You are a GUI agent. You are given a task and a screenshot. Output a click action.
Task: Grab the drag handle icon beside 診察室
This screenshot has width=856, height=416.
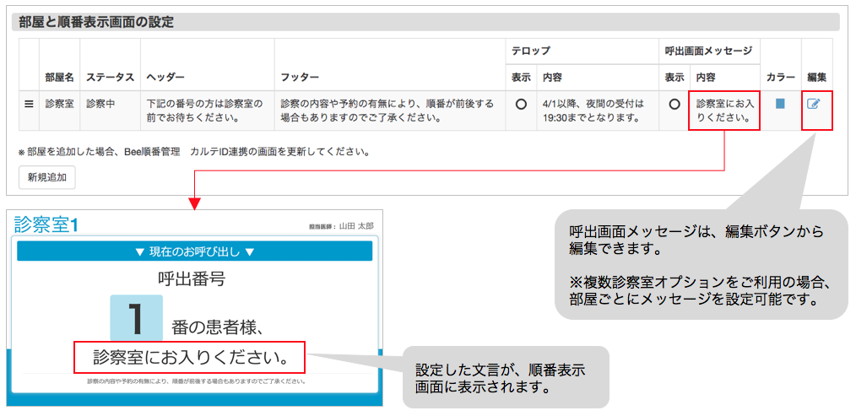point(29,104)
